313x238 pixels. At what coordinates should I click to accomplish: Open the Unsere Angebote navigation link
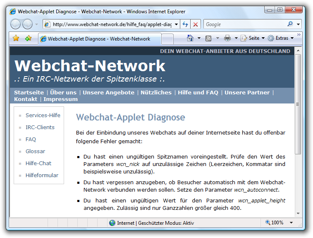[x=109, y=93]
